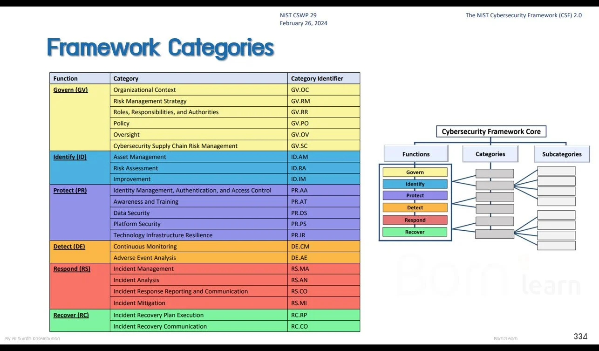Click slide number 334
The height and width of the screenshot is (351, 599).
pyautogui.click(x=580, y=337)
